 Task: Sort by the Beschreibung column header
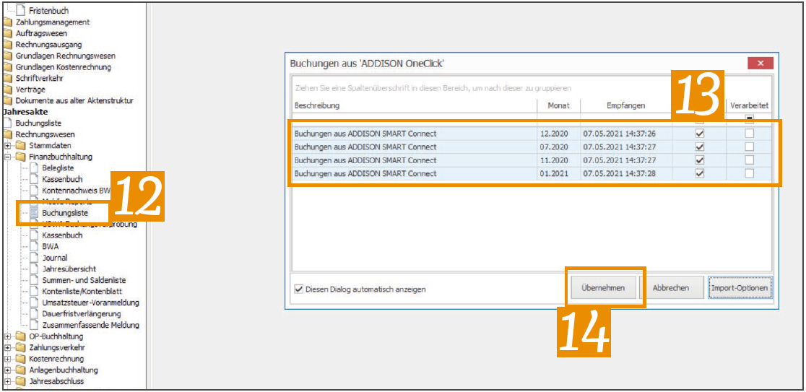[415, 105]
